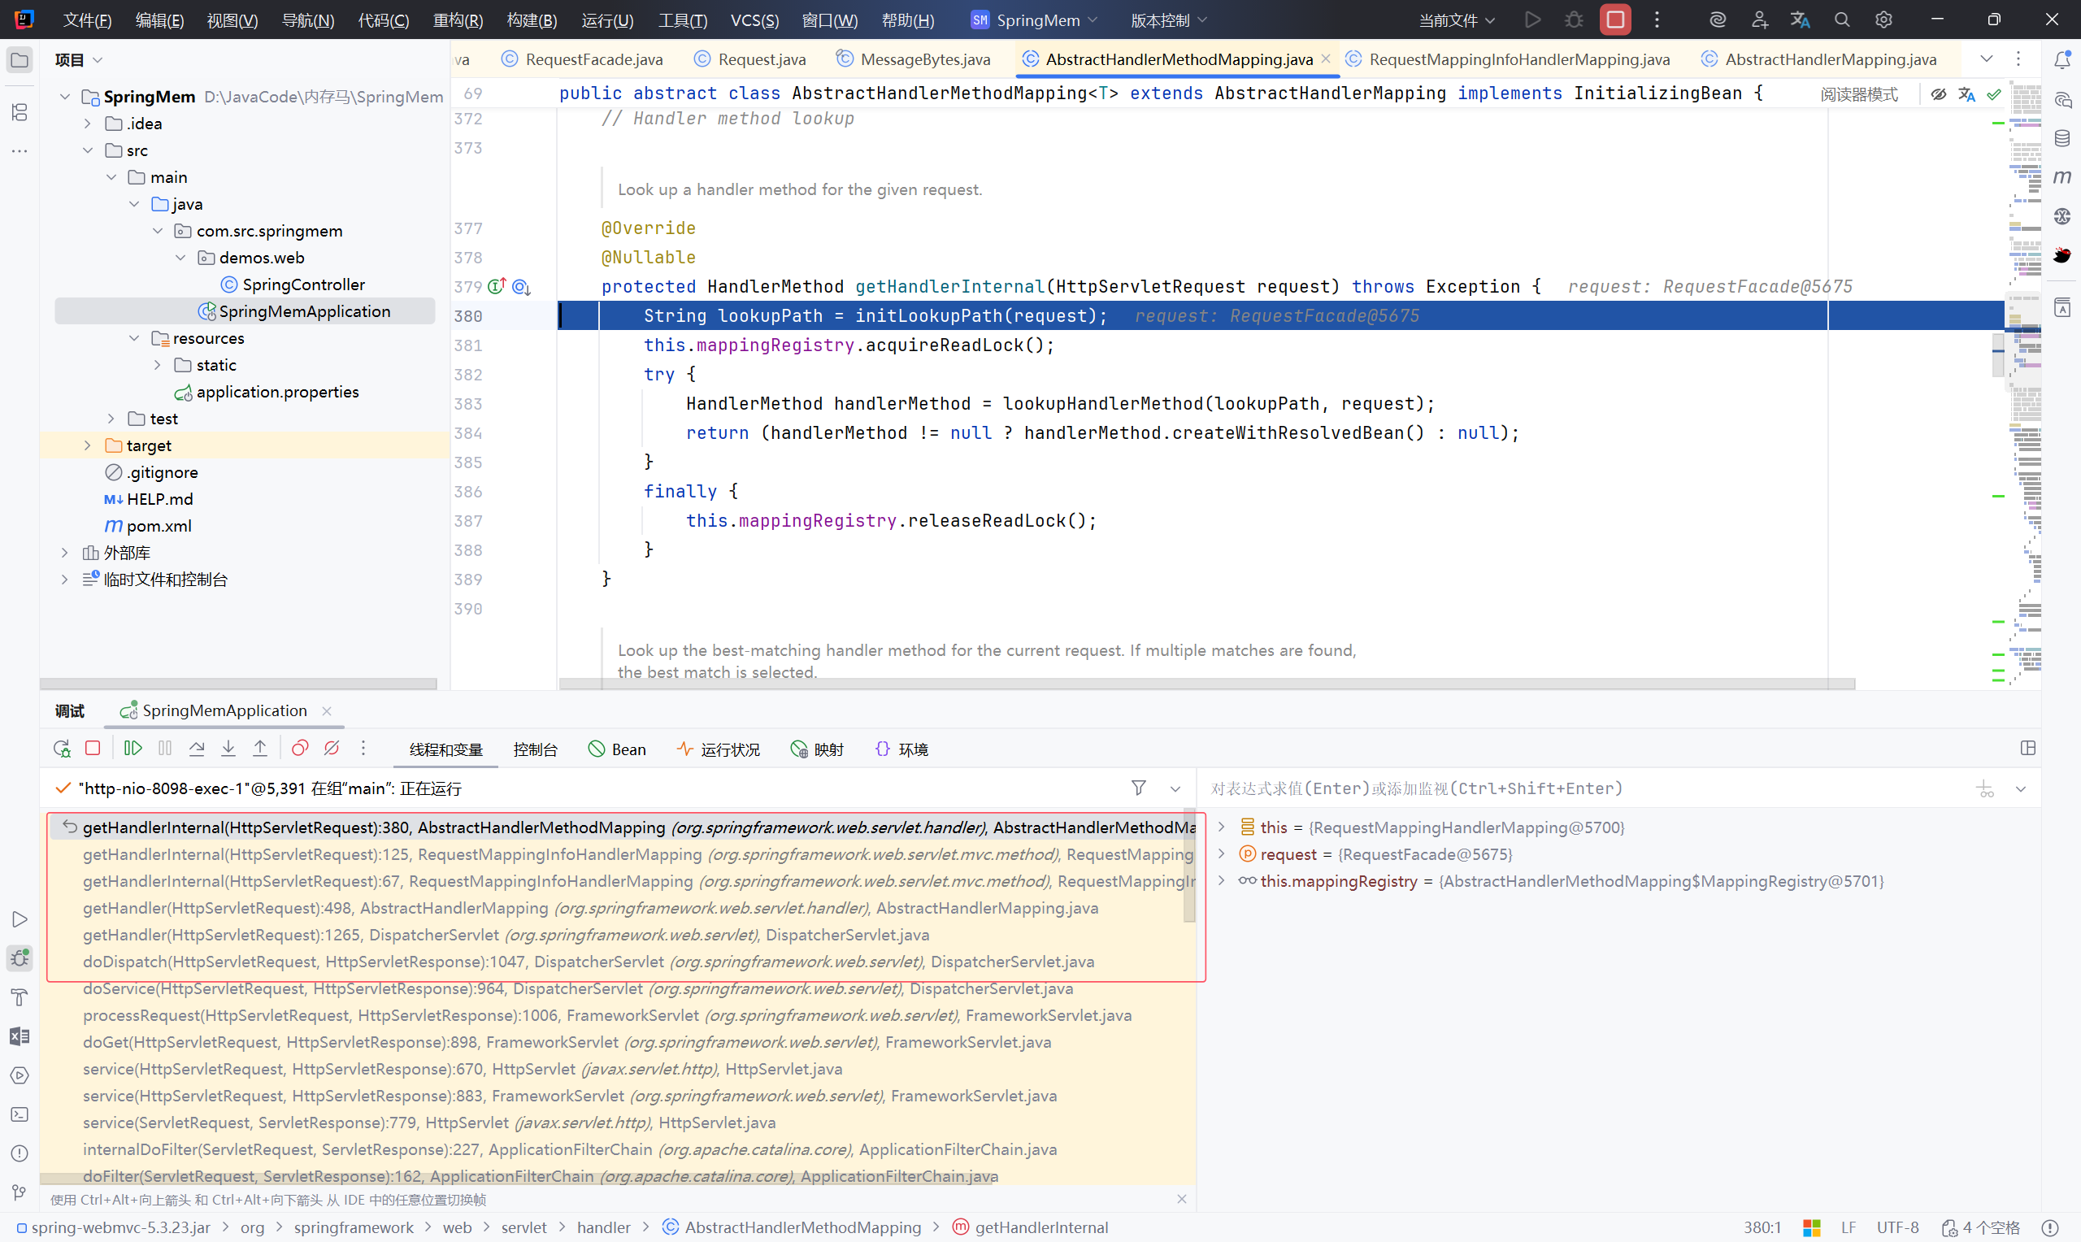Click the Step Into debug icon
This screenshot has height=1242, width=2081.
228,749
